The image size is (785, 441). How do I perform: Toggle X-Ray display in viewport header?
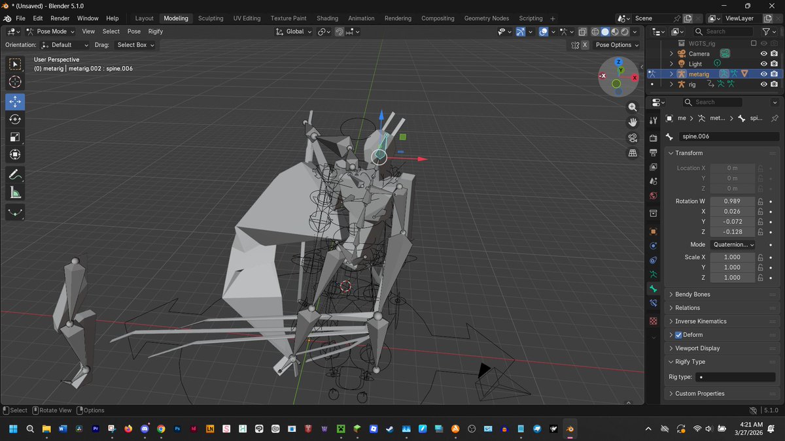[x=582, y=31]
